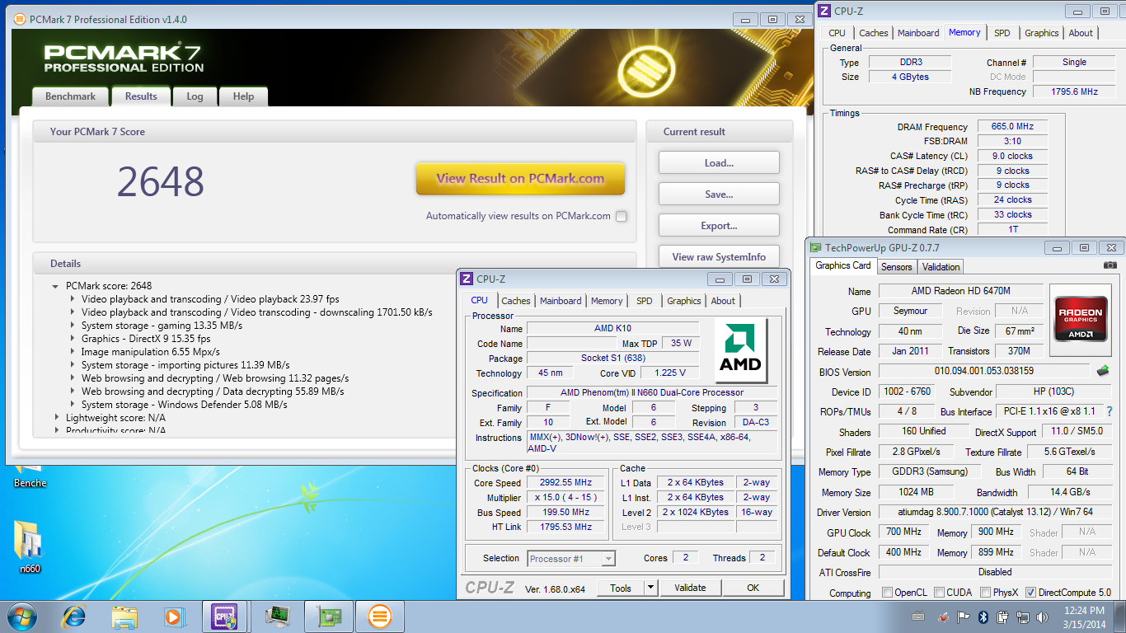The height and width of the screenshot is (633, 1126).
Task: Select the n660 folder on the desktop
Action: point(30,546)
